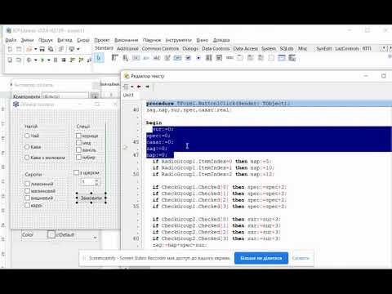Screen dimensions: 392x294
Task: Click the Save All icon
Action: point(51,49)
